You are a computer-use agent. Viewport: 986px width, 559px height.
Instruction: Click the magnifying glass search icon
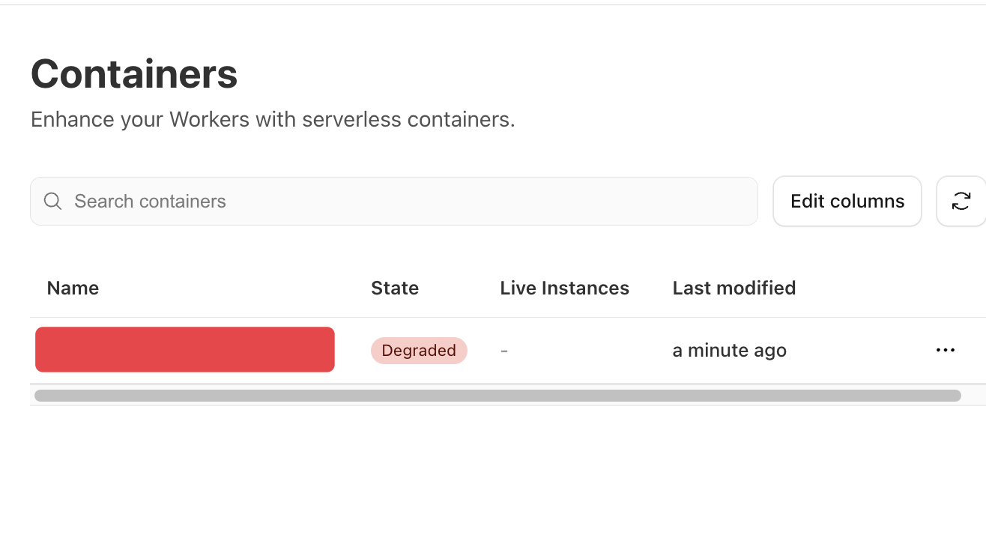coord(52,202)
